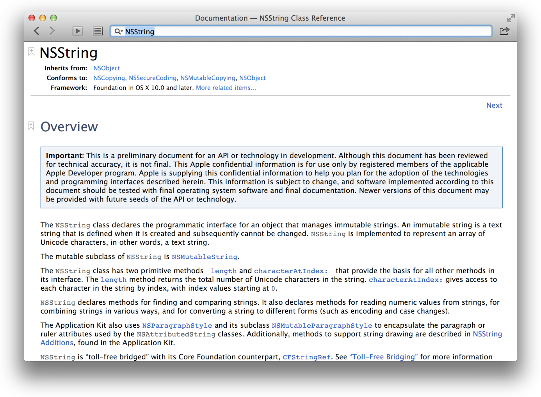The image size is (541, 397).
Task: Click the 'Conforms to:' label
Action: click(67, 78)
